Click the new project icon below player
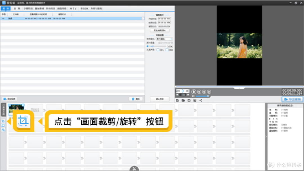The width and height of the screenshot is (304, 171). coord(177,101)
